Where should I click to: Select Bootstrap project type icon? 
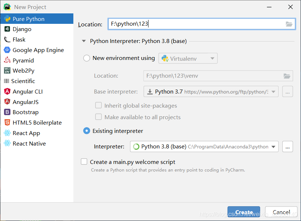pos(7,112)
